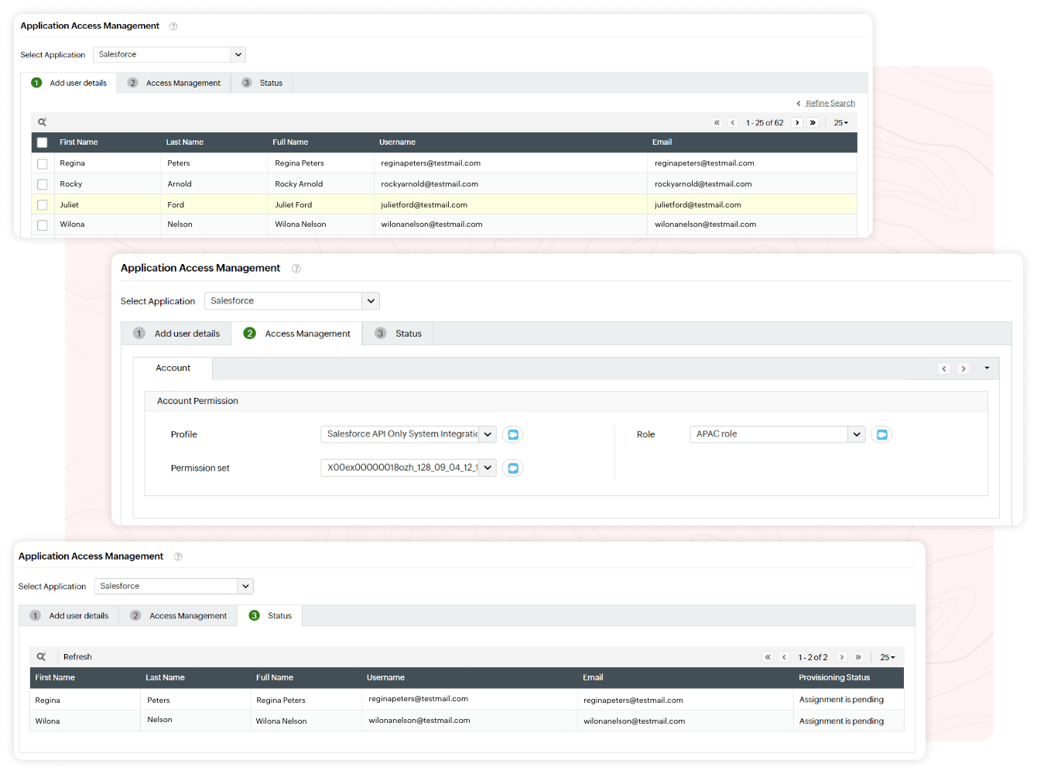Check the checkbox for Regina Peters
The height and width of the screenshot is (774, 1037).
(42, 163)
